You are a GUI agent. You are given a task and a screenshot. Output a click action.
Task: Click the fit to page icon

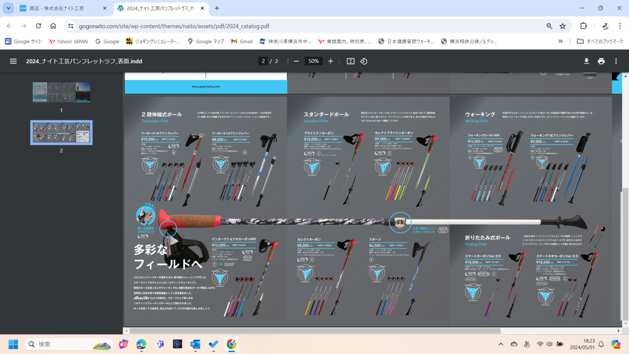(x=350, y=61)
